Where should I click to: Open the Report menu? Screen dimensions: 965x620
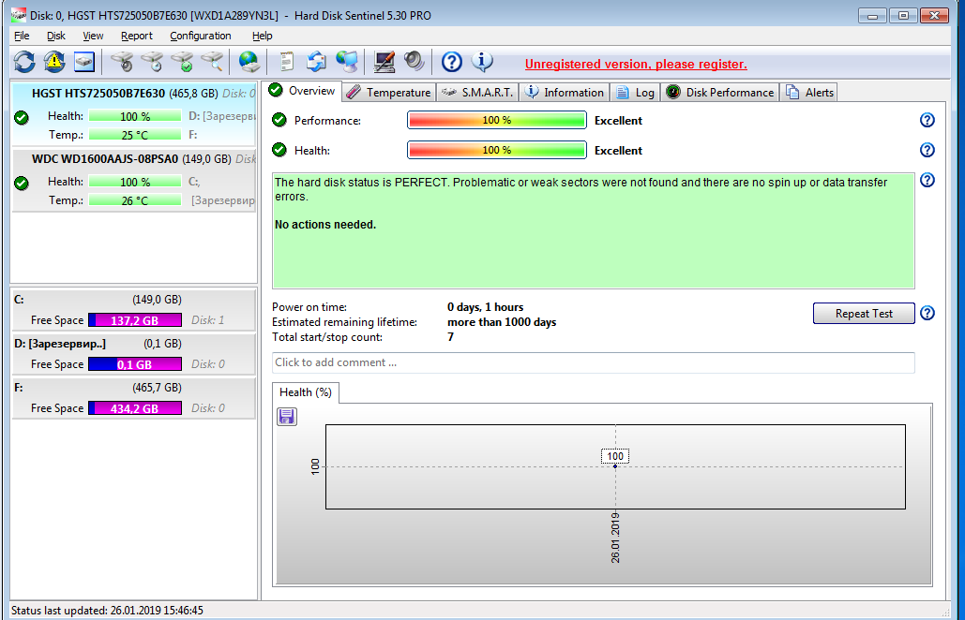point(137,36)
